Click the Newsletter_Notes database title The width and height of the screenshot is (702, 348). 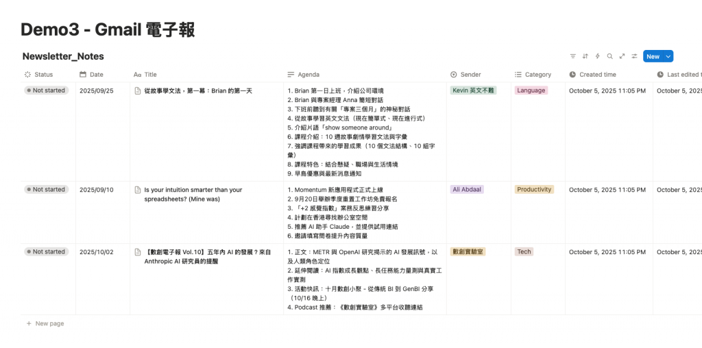point(63,56)
